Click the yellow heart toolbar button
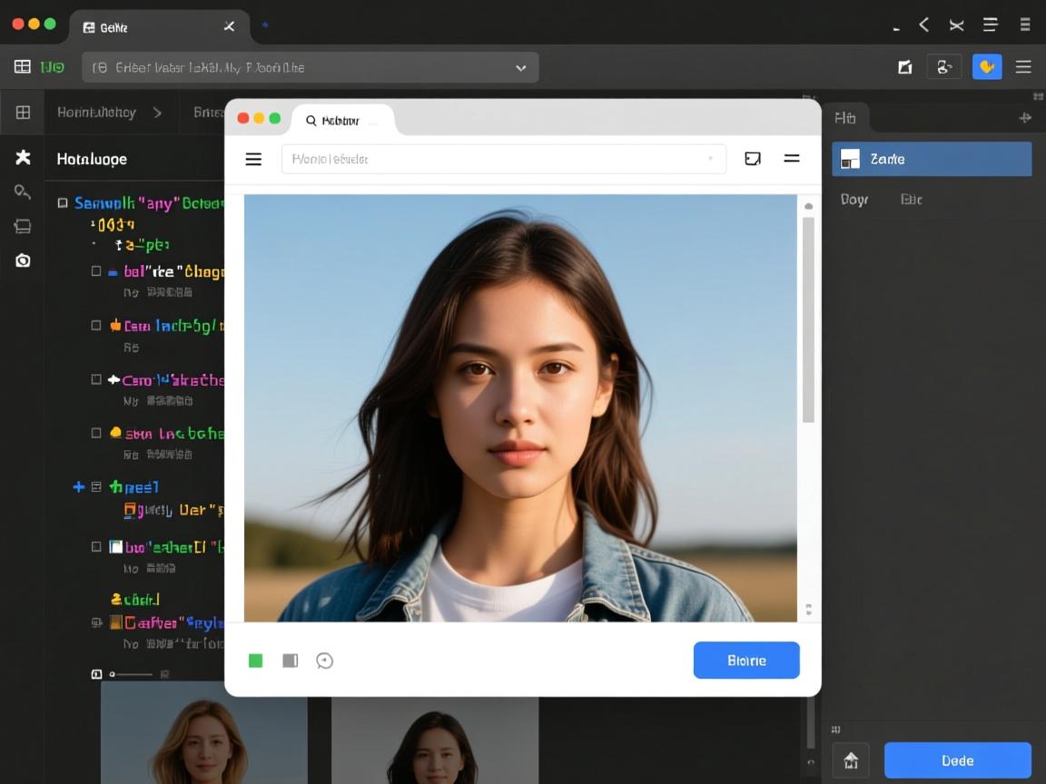The width and height of the screenshot is (1046, 784). (x=987, y=66)
